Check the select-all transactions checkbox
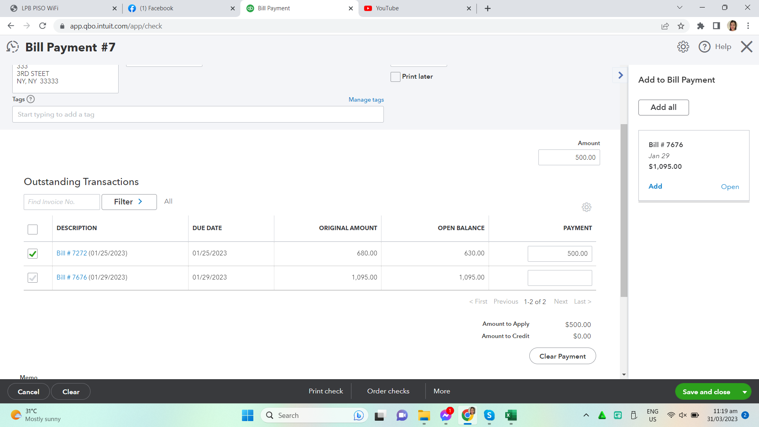The image size is (759, 427). click(33, 229)
